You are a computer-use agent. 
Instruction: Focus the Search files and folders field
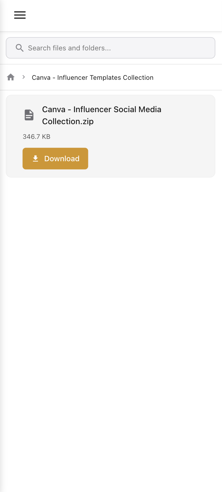110,48
